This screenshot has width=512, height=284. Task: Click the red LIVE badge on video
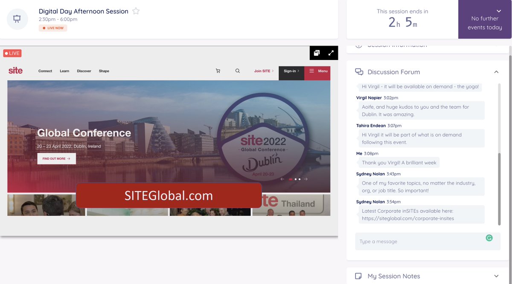(x=12, y=53)
